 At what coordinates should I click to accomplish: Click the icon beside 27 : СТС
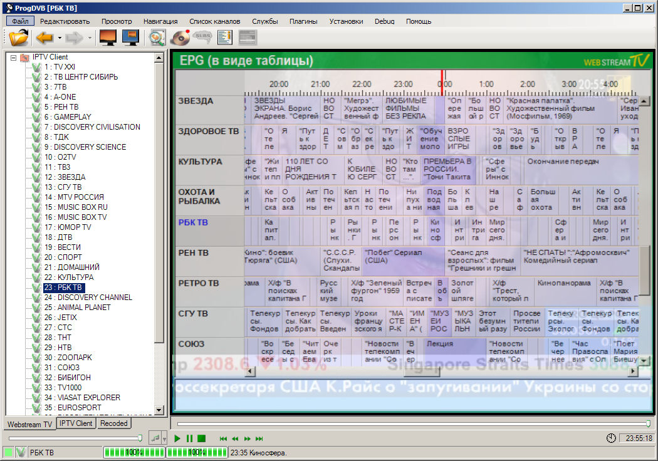click(x=36, y=327)
